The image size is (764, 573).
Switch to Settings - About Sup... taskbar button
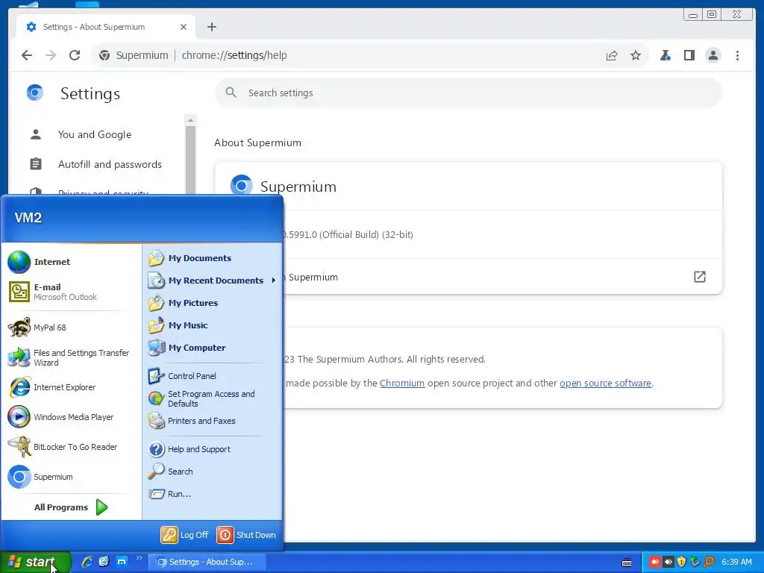pyautogui.click(x=207, y=562)
